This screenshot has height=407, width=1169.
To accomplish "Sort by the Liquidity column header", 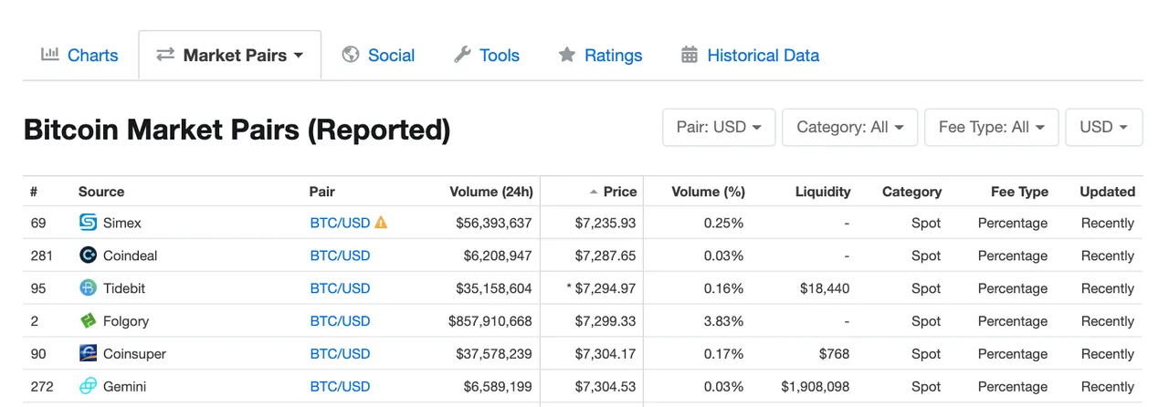I will click(823, 192).
